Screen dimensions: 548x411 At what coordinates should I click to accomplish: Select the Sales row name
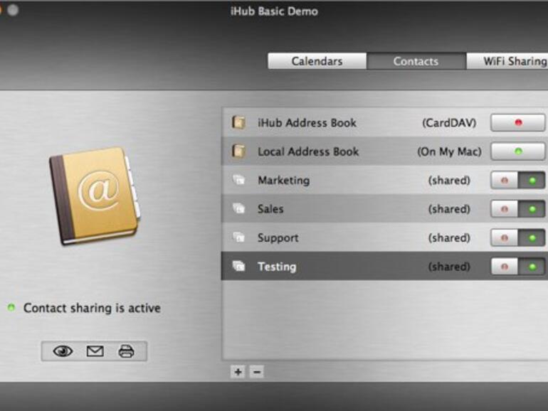270,209
